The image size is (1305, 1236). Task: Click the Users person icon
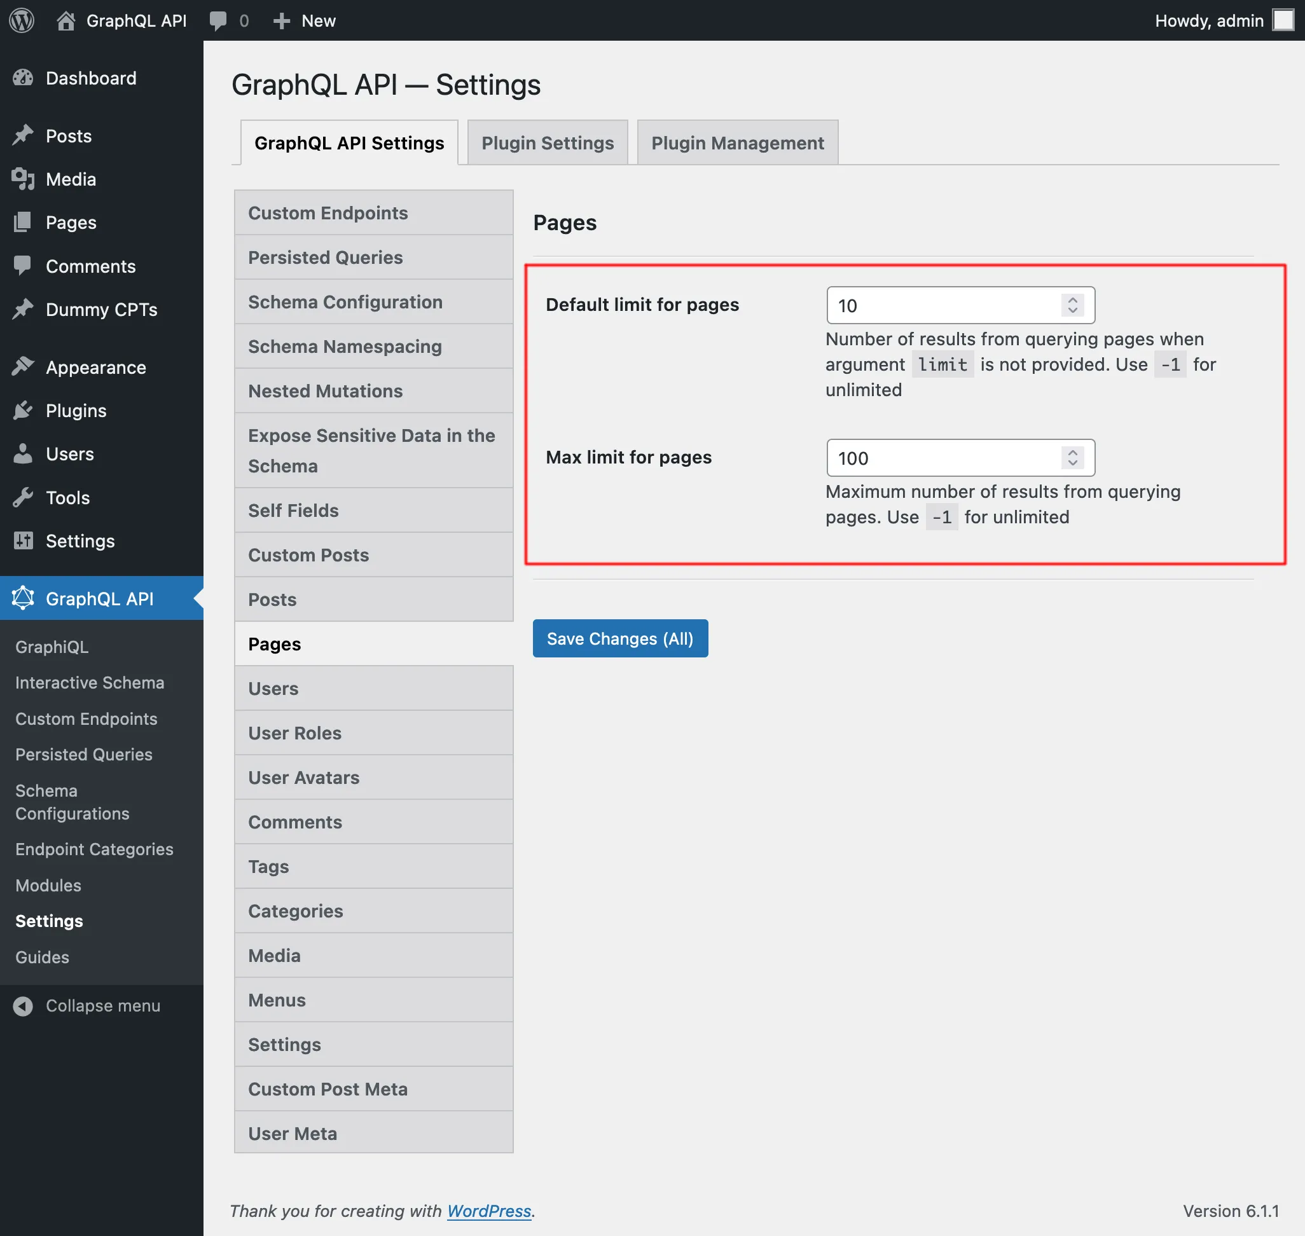[23, 454]
